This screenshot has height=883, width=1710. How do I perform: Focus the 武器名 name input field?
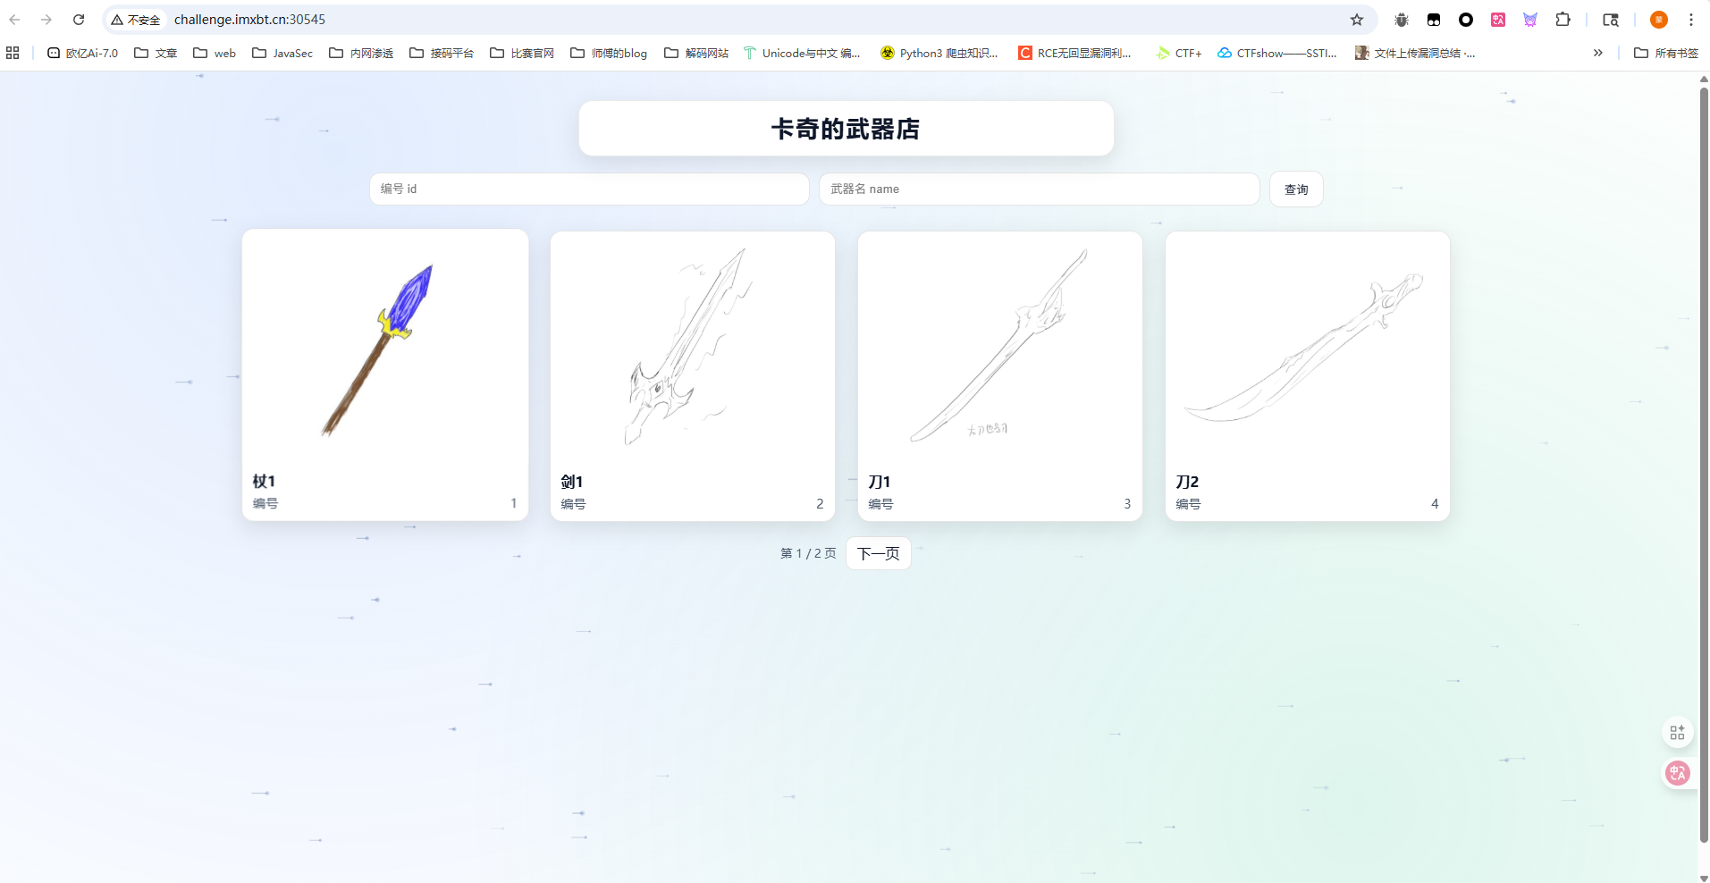(1039, 189)
